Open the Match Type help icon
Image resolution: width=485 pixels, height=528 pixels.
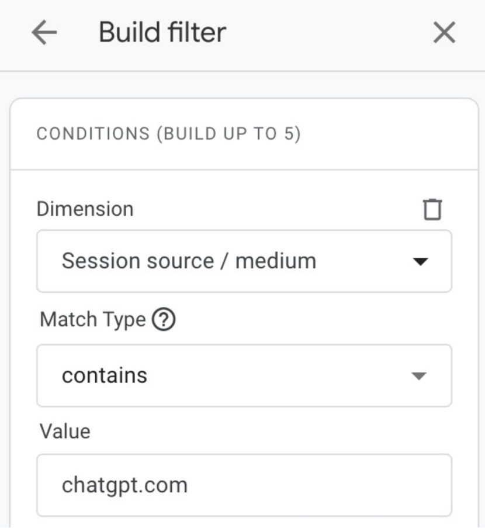[164, 320]
